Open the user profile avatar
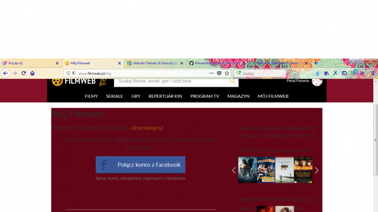Screen dimensions: 378x212 coord(317,82)
